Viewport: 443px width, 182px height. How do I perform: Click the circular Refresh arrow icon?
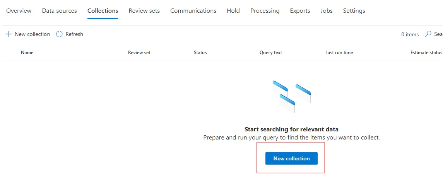[59, 34]
